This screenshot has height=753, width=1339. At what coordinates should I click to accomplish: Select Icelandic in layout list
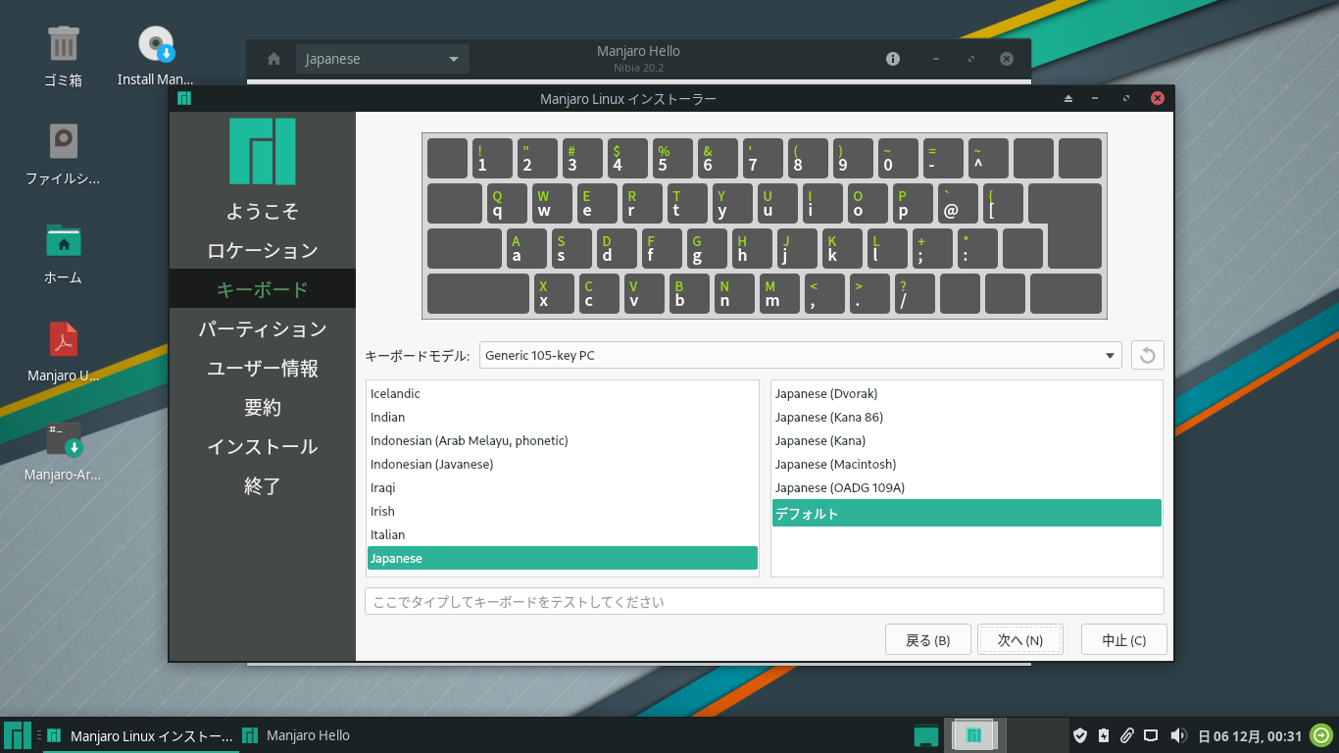click(563, 393)
